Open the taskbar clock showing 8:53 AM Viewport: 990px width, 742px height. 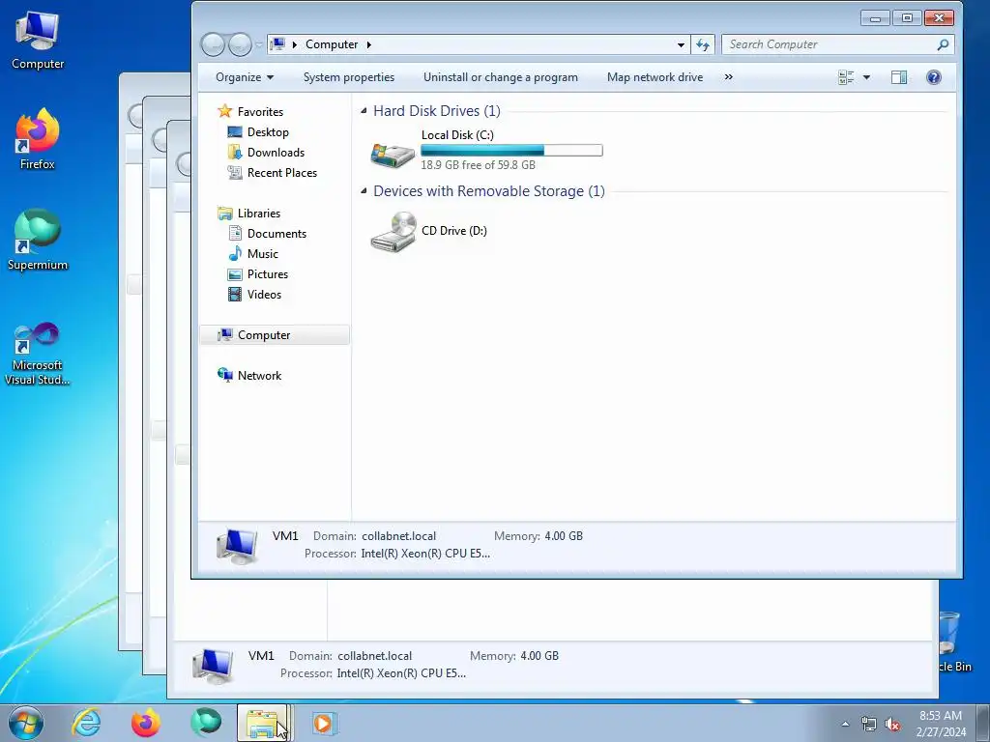[941, 724]
